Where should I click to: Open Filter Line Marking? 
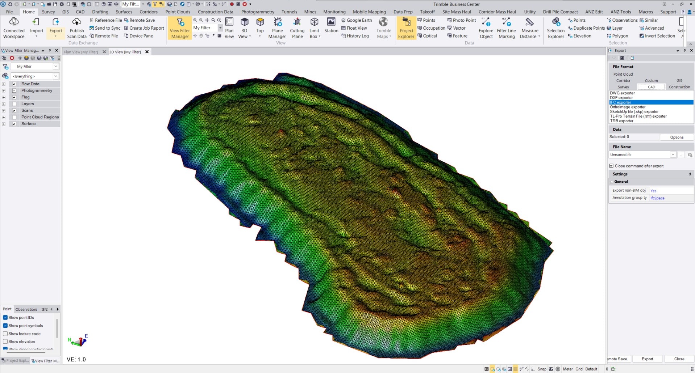tap(506, 28)
